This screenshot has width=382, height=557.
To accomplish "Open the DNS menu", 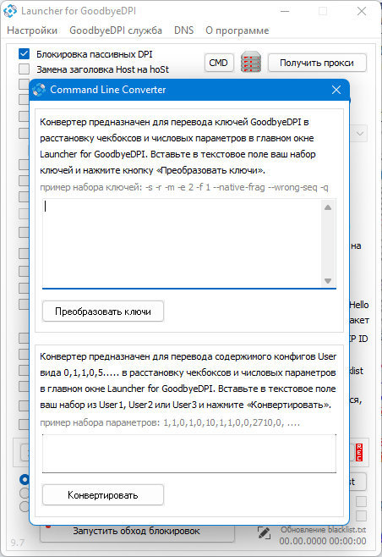I will 183,30.
